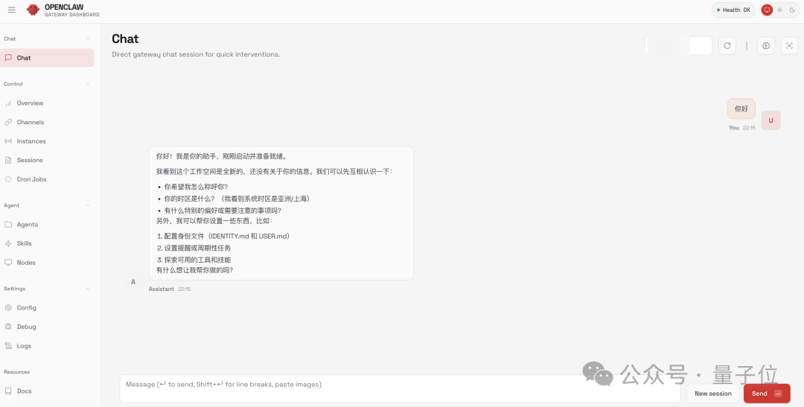Click the user avatar labeled U

click(x=770, y=121)
